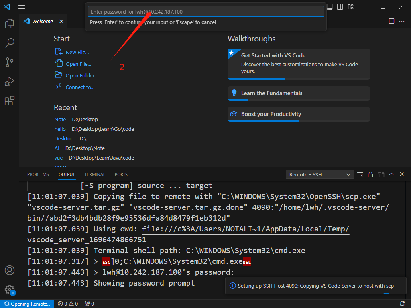Image resolution: width=411 pixels, height=308 pixels.
Task: Open the Customize Layout icon
Action: click(x=350, y=7)
